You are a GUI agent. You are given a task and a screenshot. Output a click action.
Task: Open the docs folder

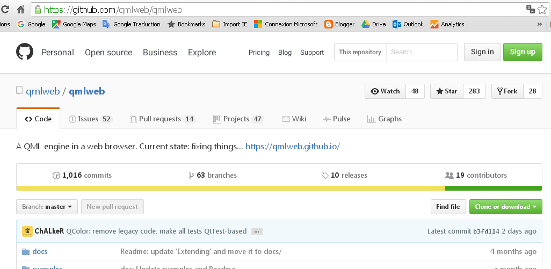click(x=40, y=251)
